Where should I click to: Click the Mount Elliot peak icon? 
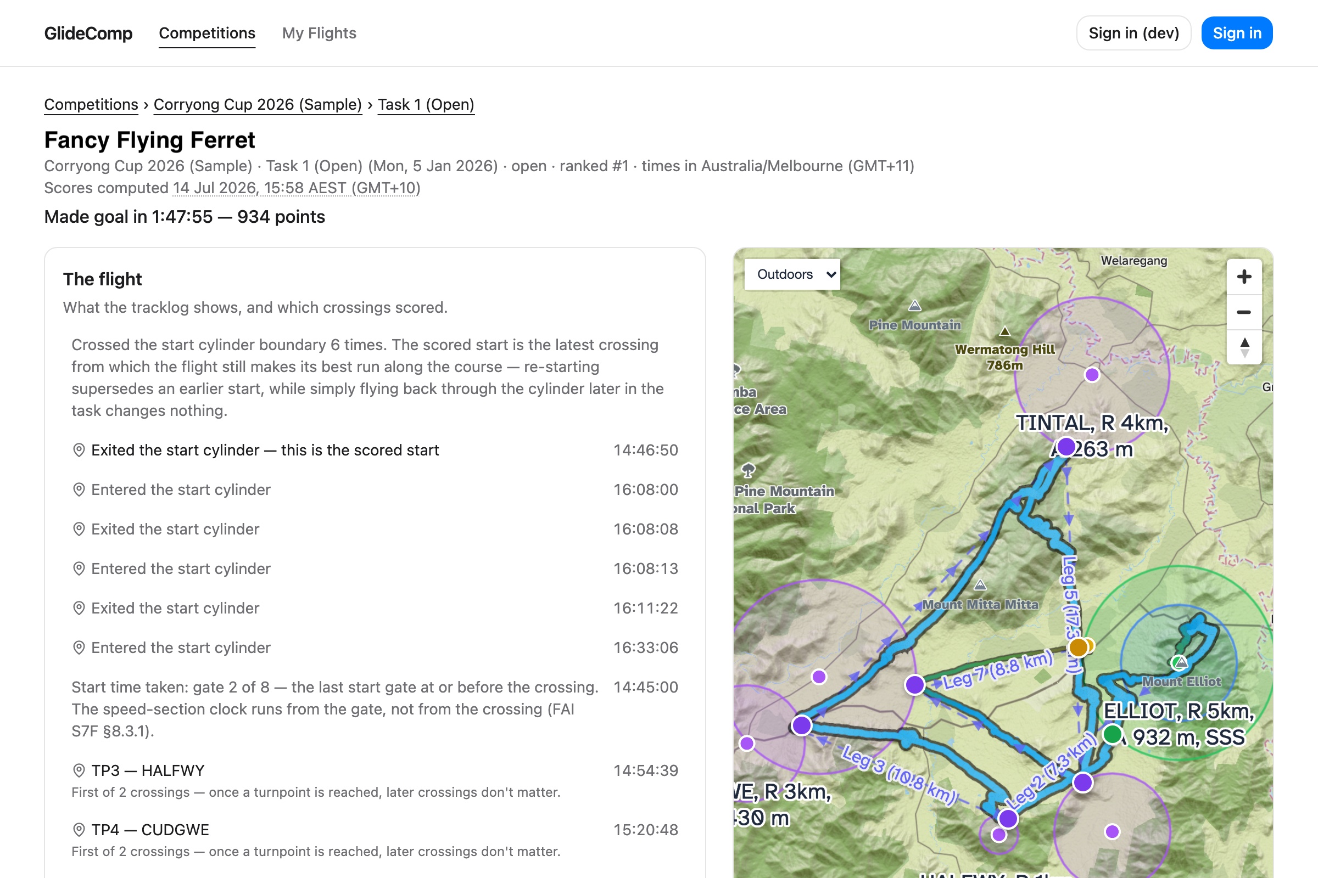(1180, 663)
